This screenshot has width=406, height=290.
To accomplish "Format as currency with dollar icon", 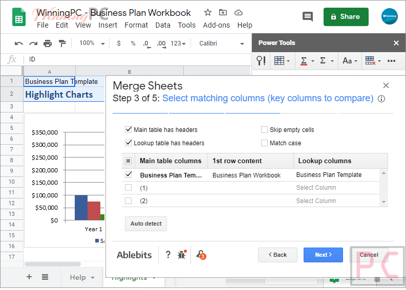I will [119, 43].
